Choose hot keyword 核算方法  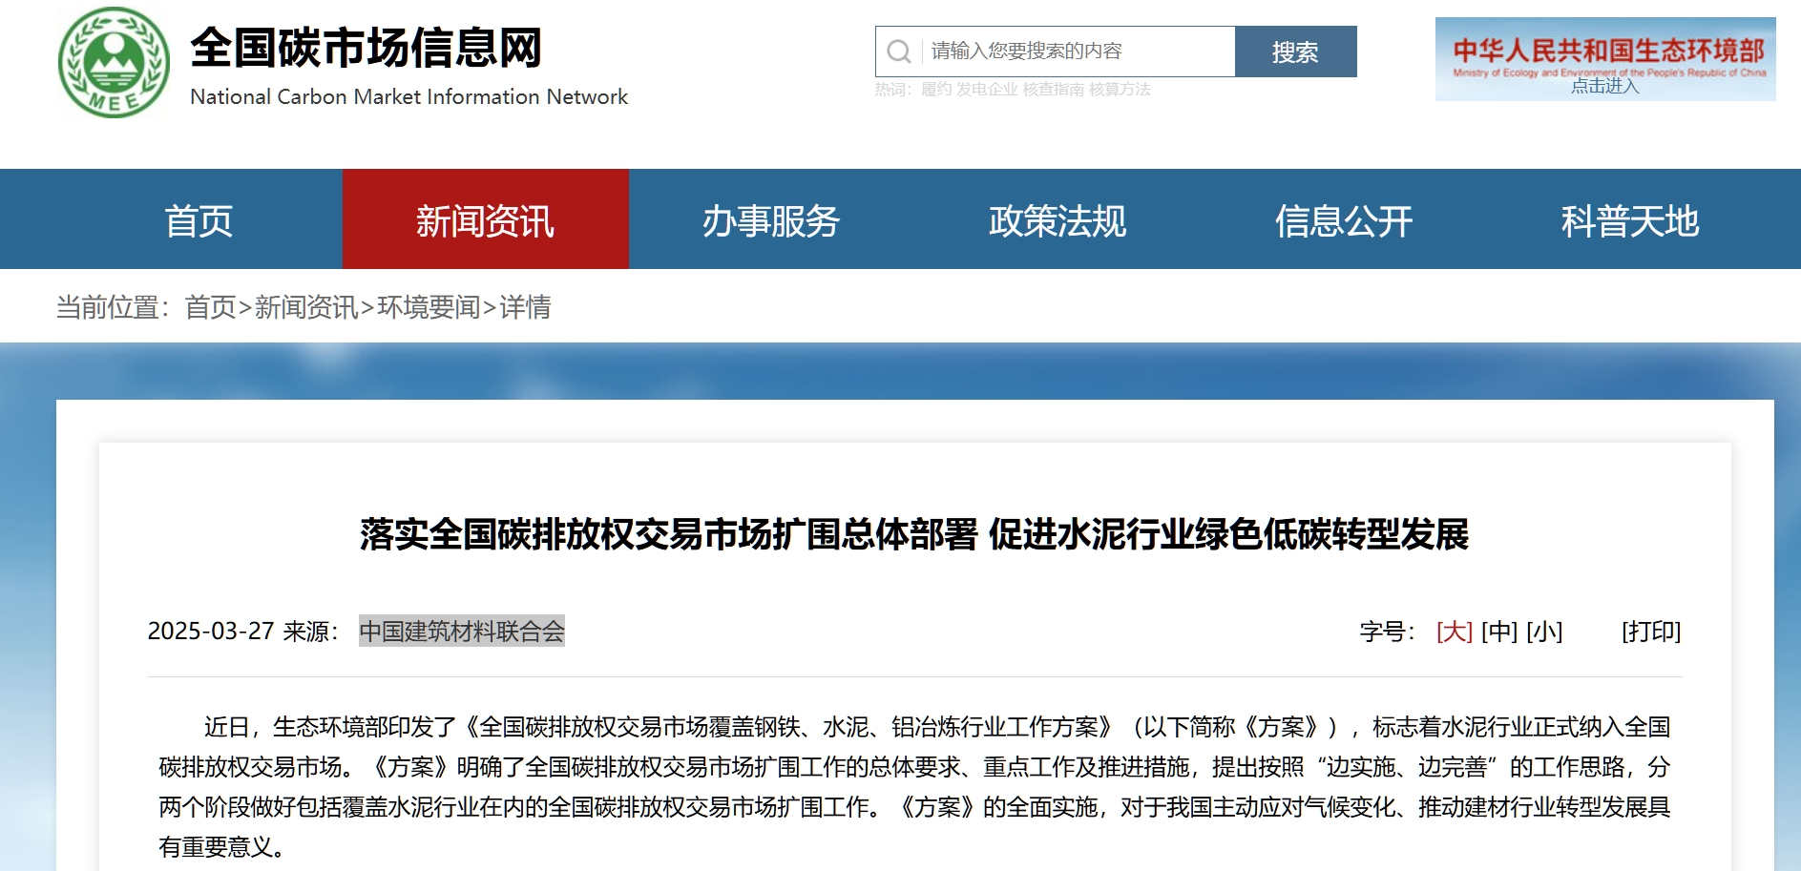[1120, 90]
